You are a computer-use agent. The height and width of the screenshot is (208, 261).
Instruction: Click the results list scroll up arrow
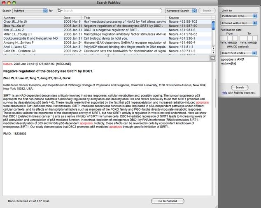pyautogui.click(x=213, y=48)
